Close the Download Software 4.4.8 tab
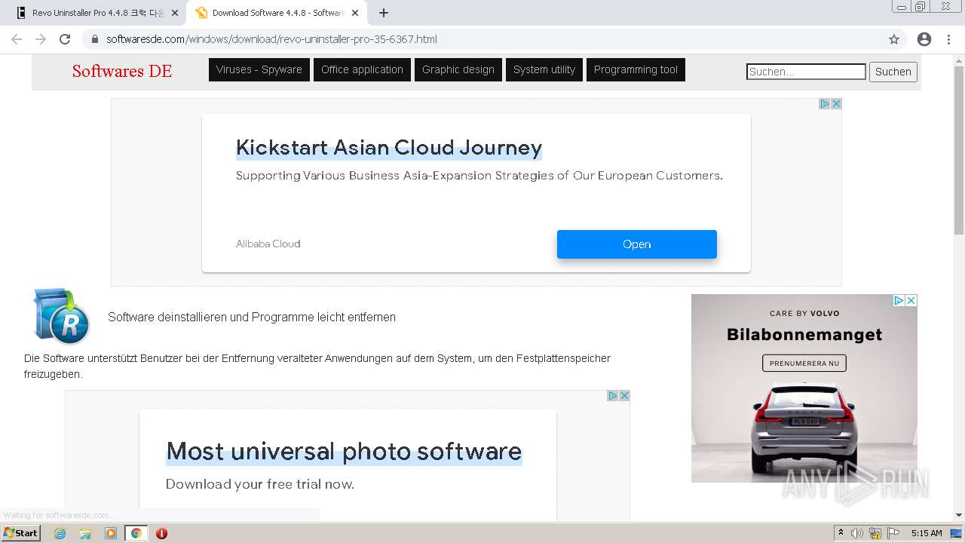 pos(355,13)
